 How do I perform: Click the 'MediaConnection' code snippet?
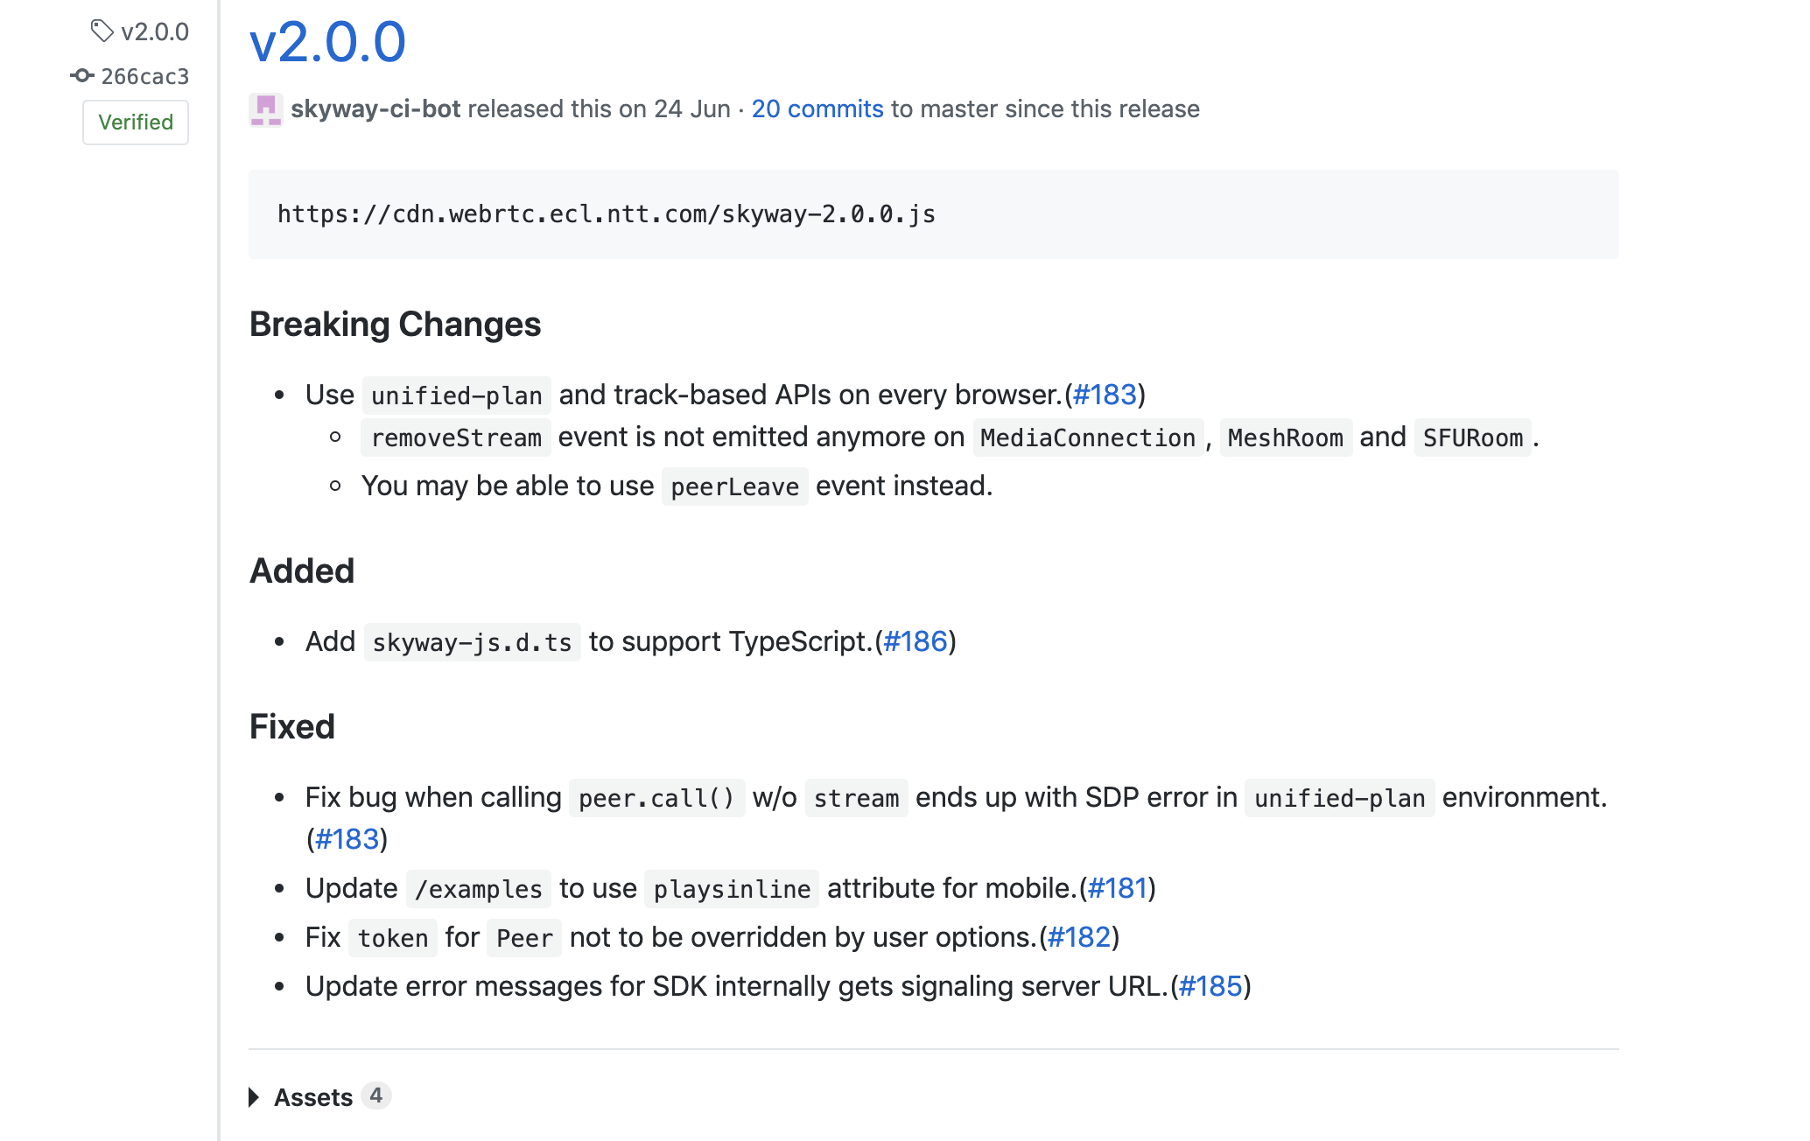(1089, 437)
